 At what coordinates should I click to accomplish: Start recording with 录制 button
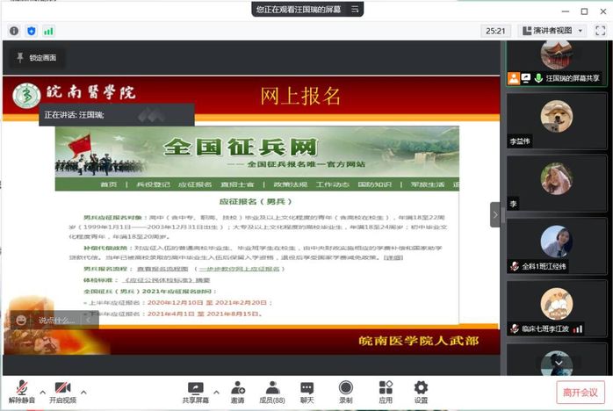point(345,392)
